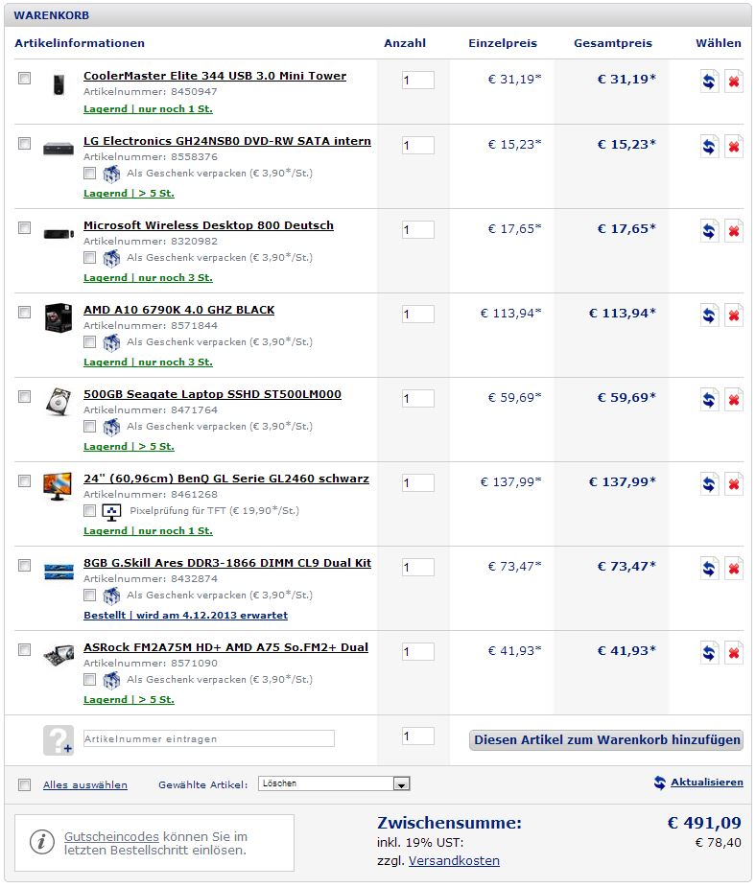Click the gift wrap icon for Microsoft Wireless Desktop
The width and height of the screenshot is (756, 888).
tap(111, 258)
